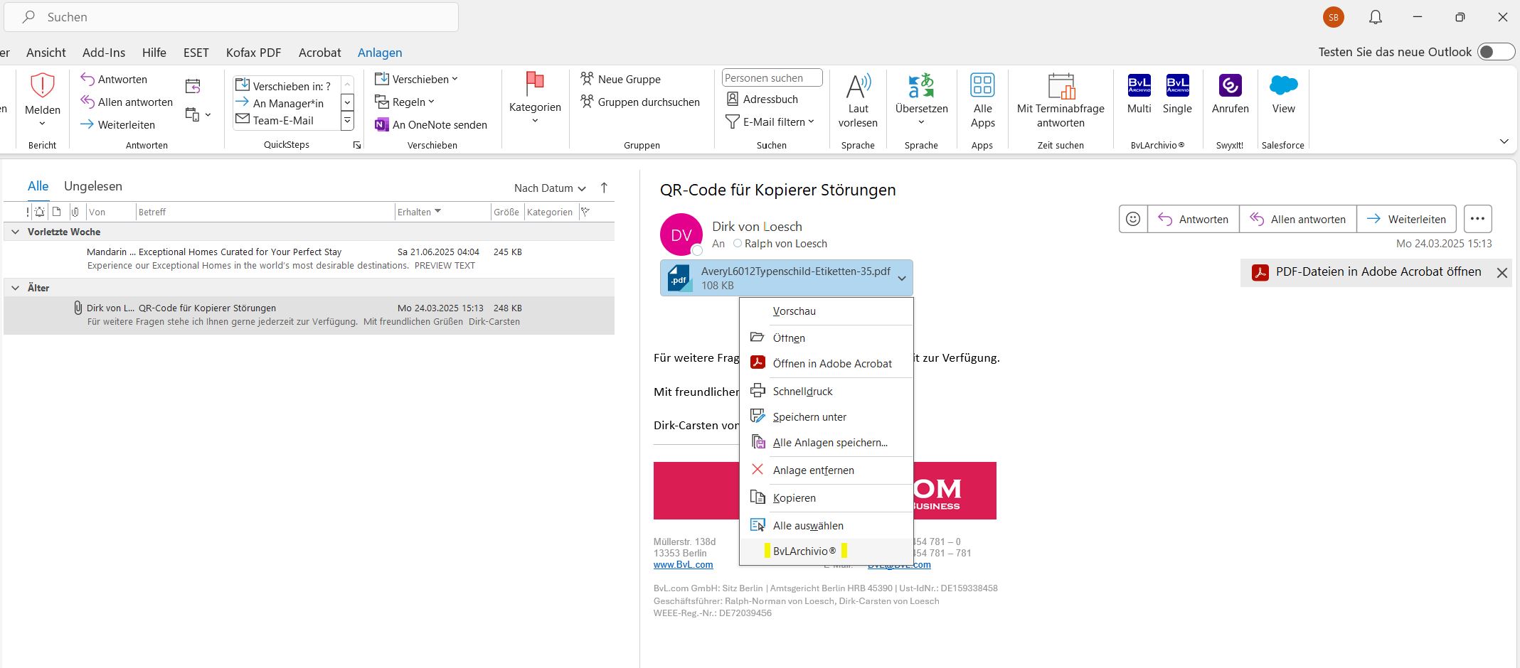Toggle sort direction arrow next to Nach Datum

[604, 188]
